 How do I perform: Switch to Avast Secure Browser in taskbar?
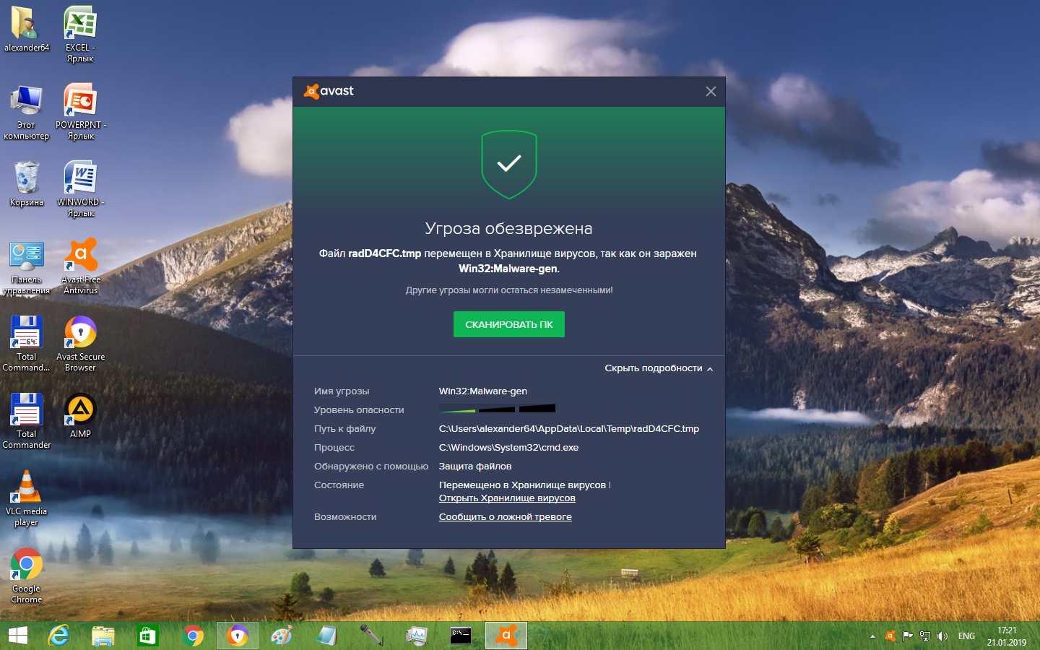[238, 636]
